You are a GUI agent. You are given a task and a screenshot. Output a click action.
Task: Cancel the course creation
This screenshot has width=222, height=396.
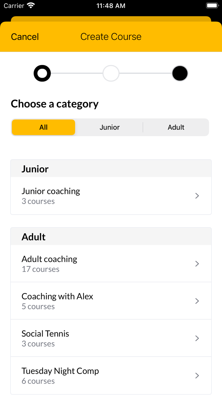point(25,37)
